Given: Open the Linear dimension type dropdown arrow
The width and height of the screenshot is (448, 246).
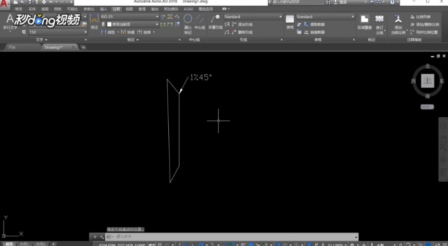Looking at the screenshot, I should pyautogui.click(x=118, y=32).
